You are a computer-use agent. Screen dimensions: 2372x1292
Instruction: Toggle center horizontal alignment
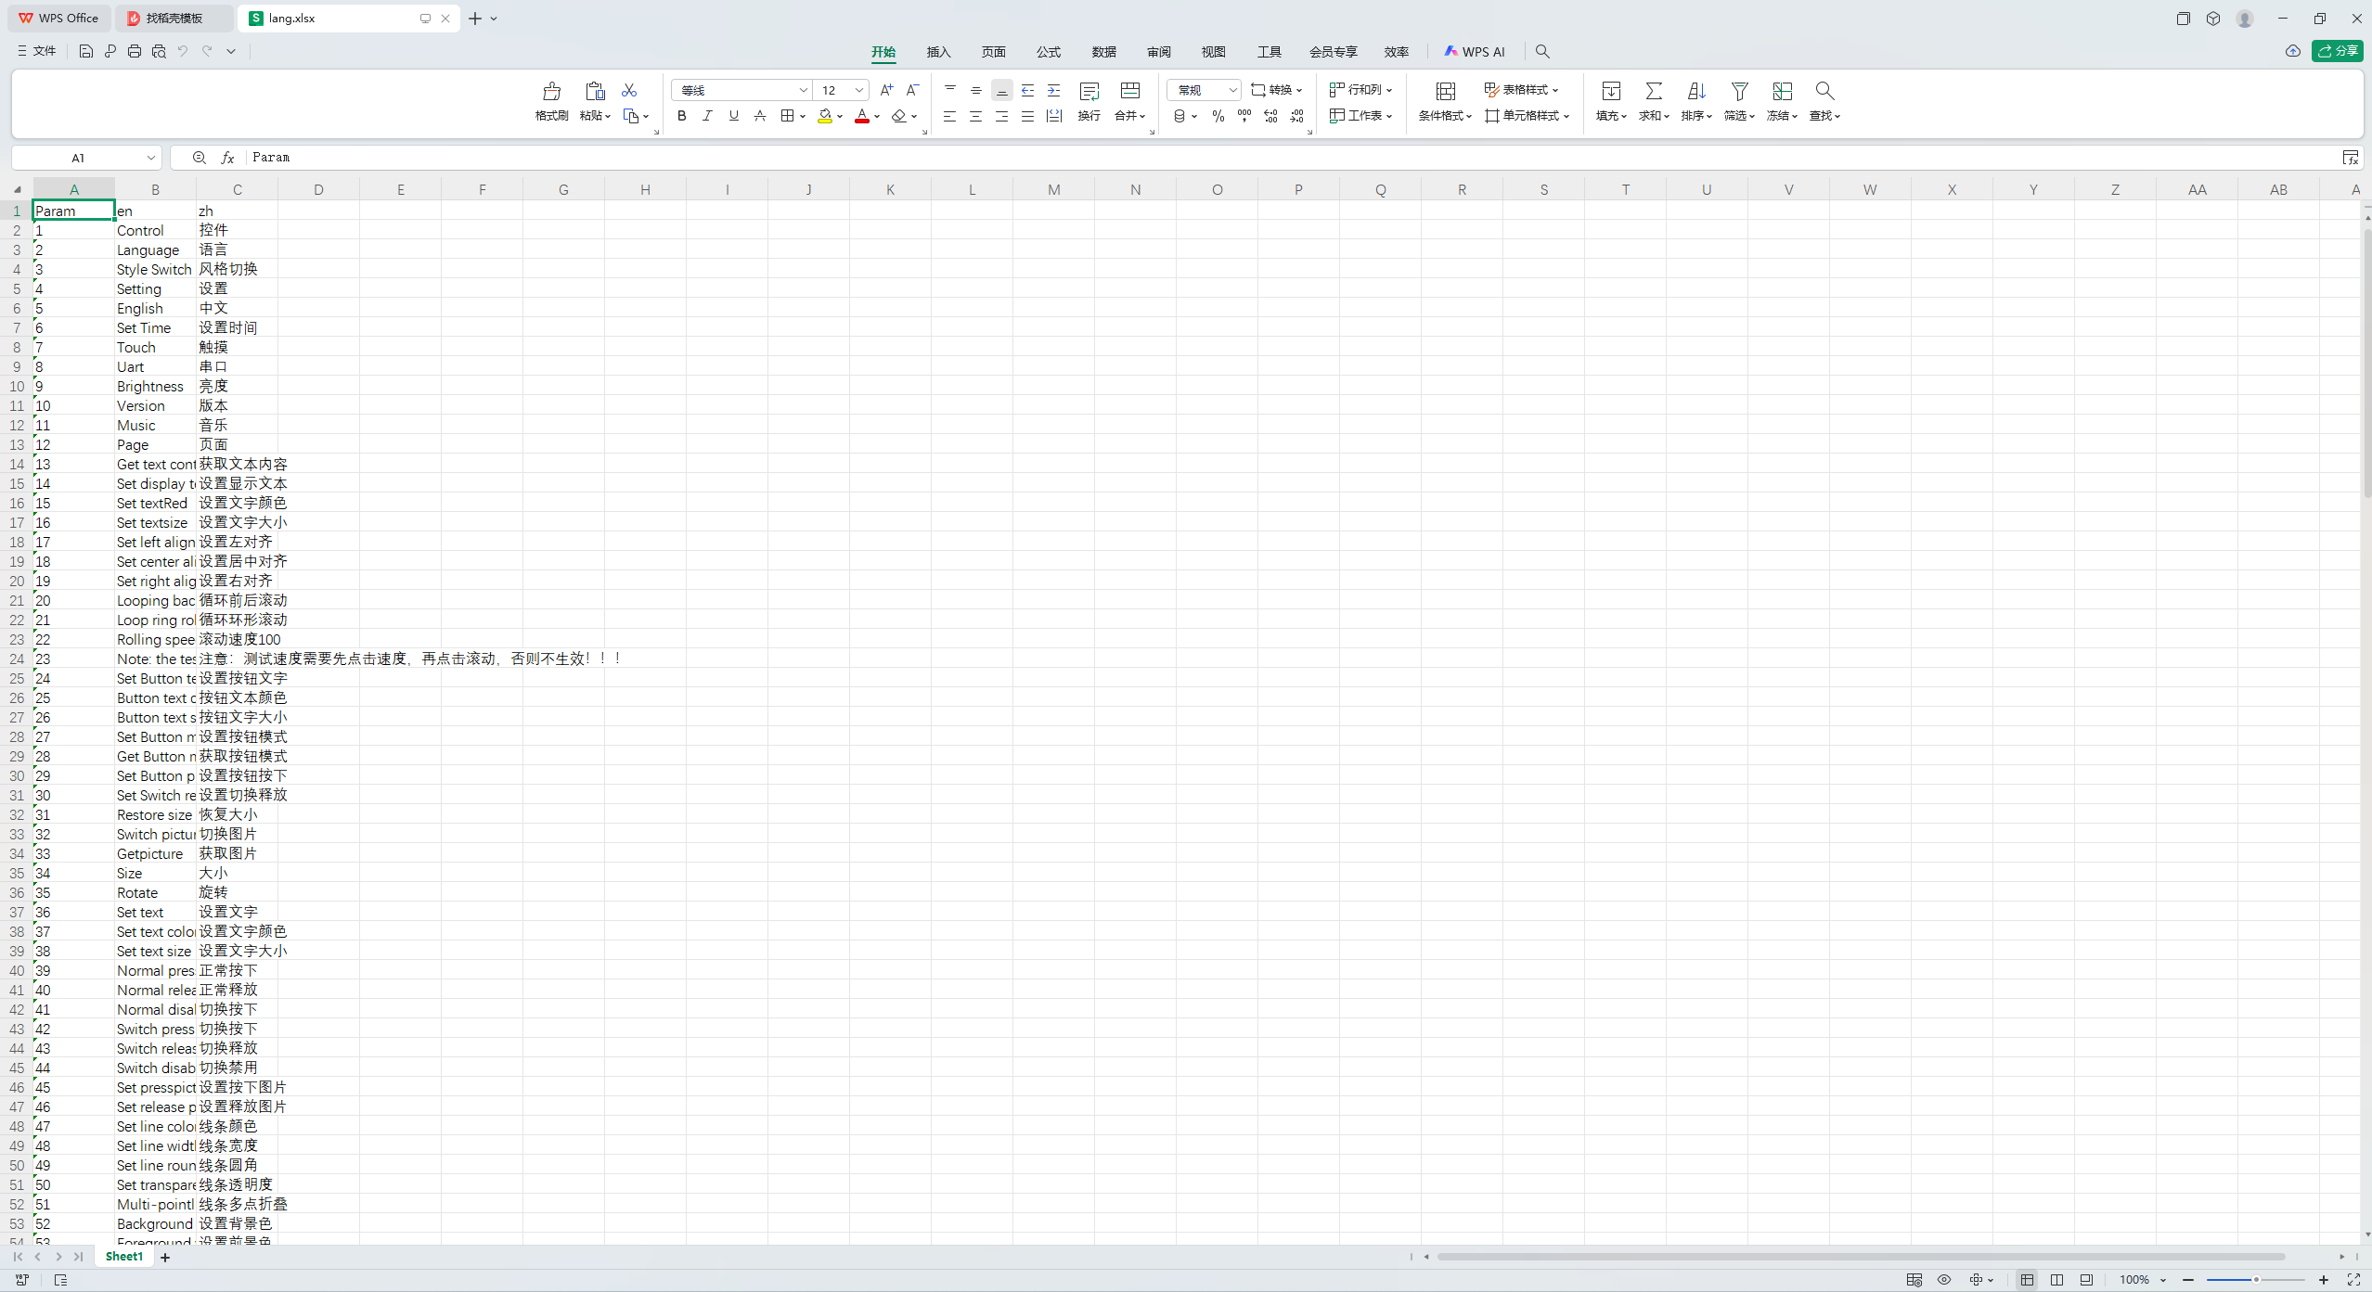[975, 116]
